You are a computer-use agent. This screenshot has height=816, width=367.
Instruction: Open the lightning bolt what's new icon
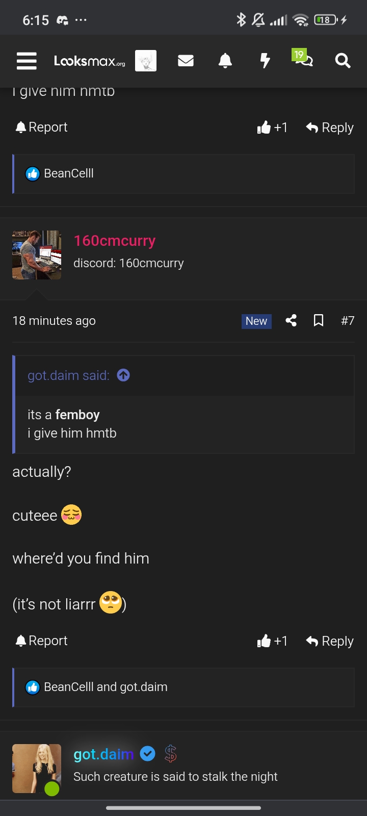coord(265,61)
